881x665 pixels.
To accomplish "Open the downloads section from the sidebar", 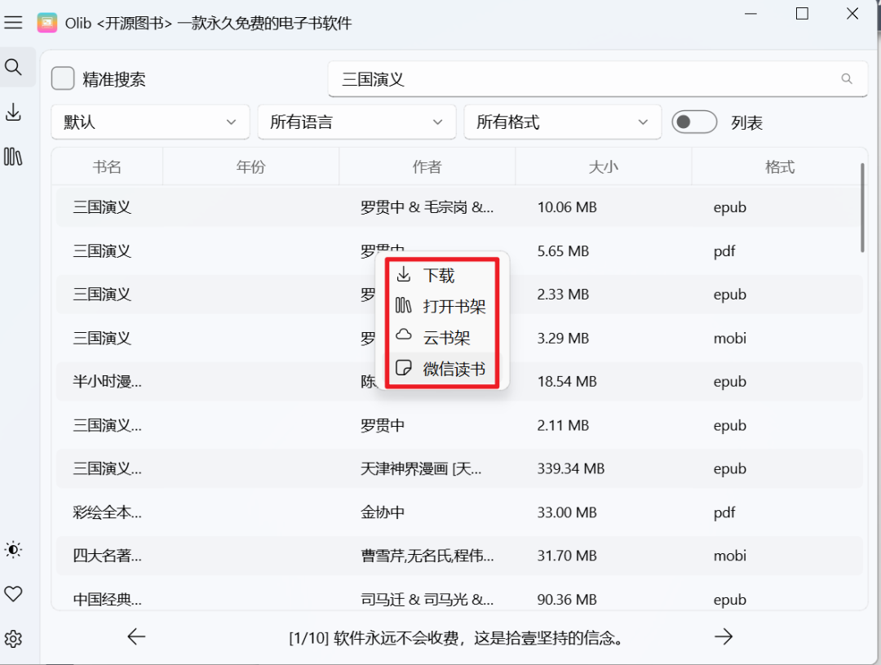I will click(14, 111).
